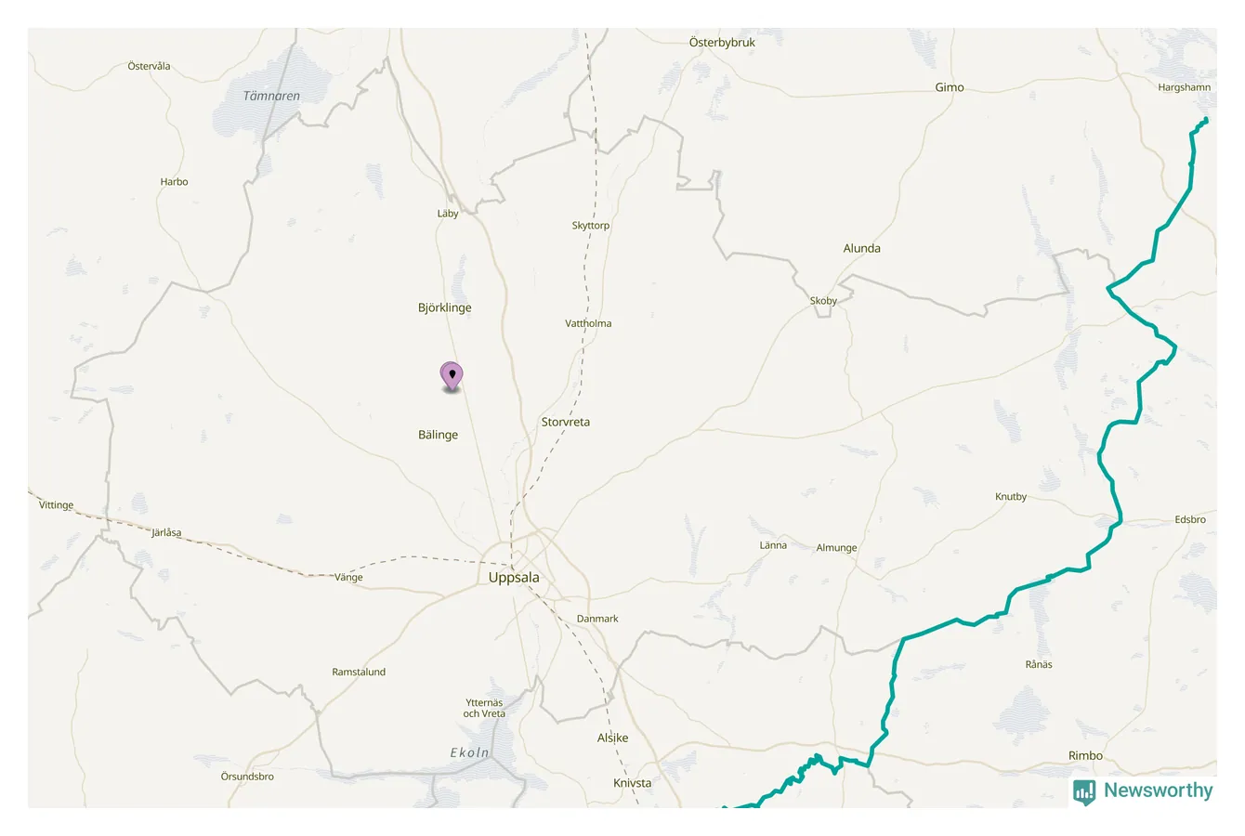The width and height of the screenshot is (1245, 836).
Task: Click the Almunge place label
Action: point(836,548)
